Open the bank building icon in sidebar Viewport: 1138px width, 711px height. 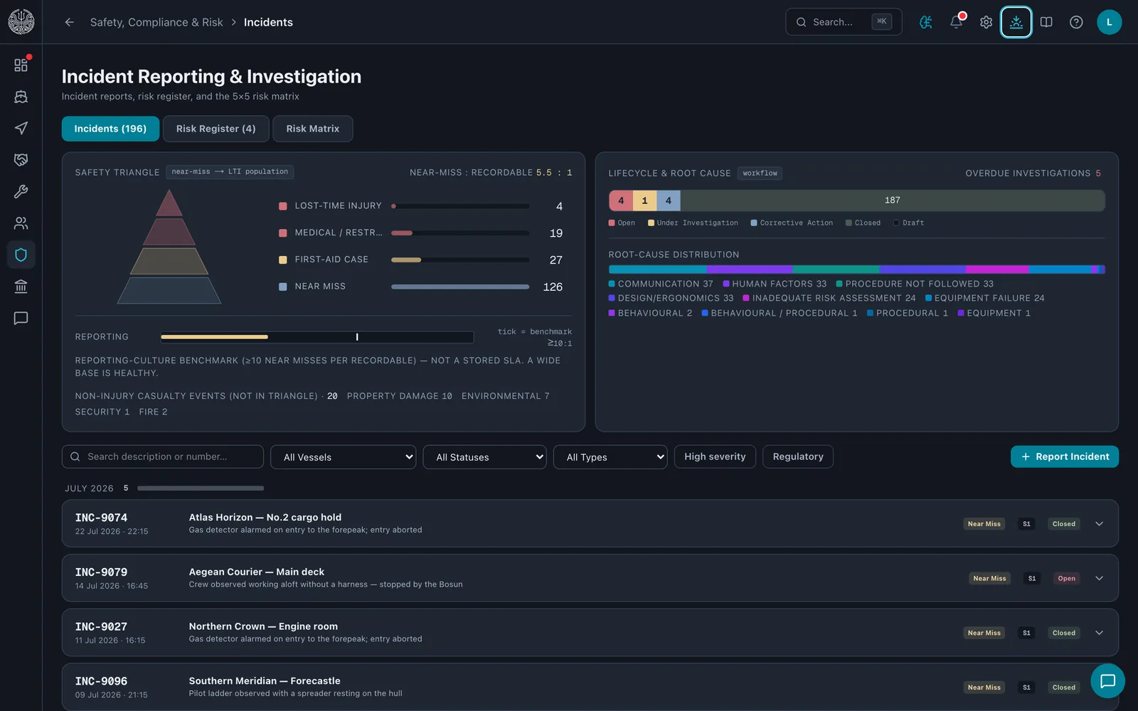click(x=21, y=287)
